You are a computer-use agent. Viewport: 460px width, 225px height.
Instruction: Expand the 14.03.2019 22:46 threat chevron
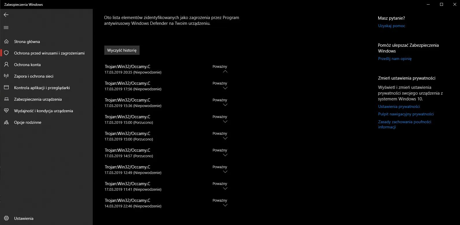[x=225, y=205]
